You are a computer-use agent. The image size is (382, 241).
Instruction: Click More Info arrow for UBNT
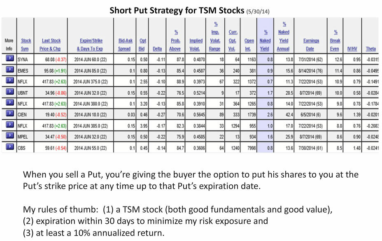click(10, 92)
